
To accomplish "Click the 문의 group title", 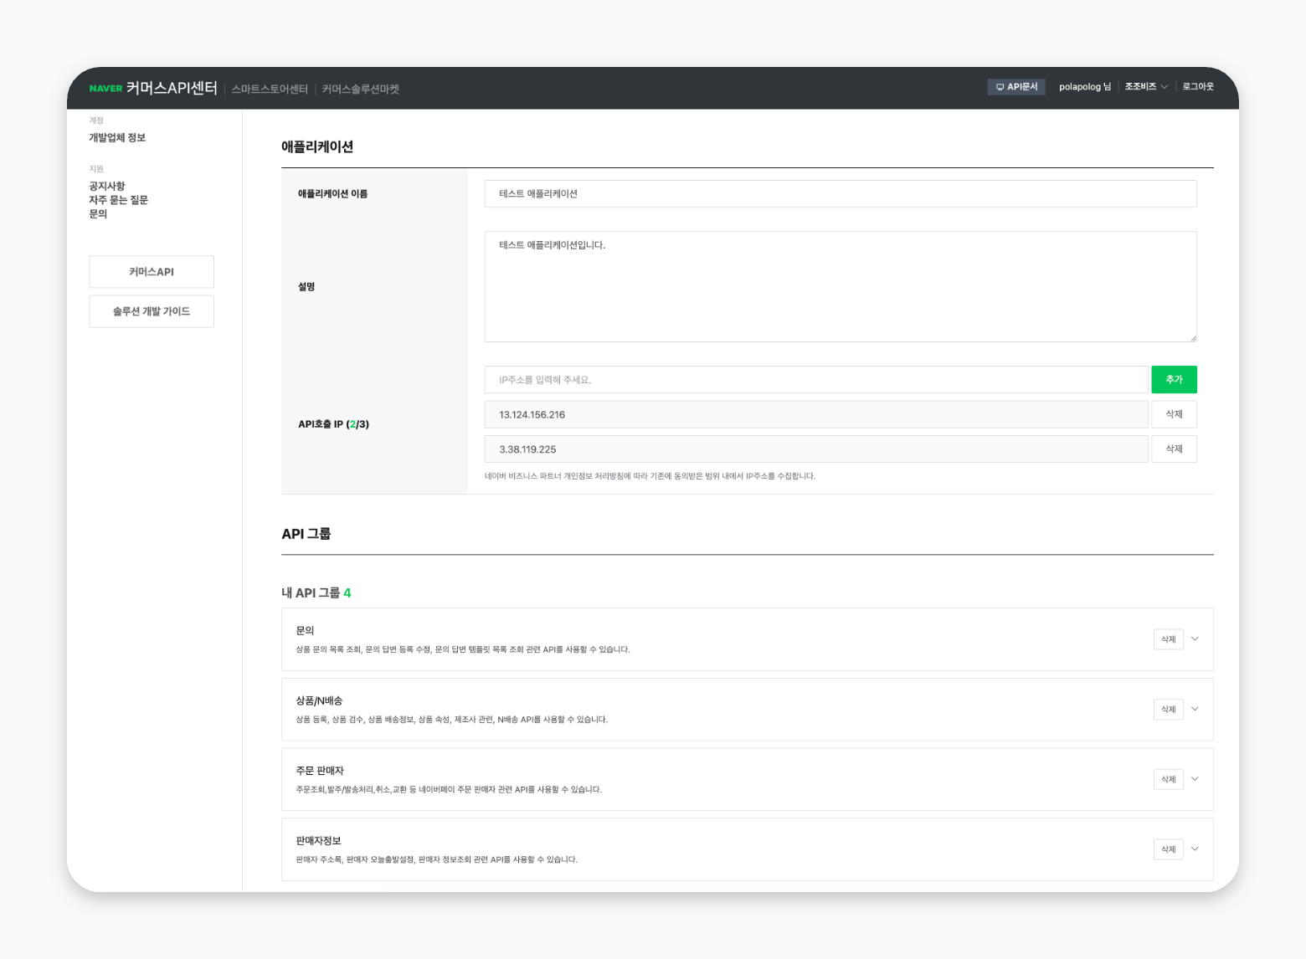I will [305, 631].
